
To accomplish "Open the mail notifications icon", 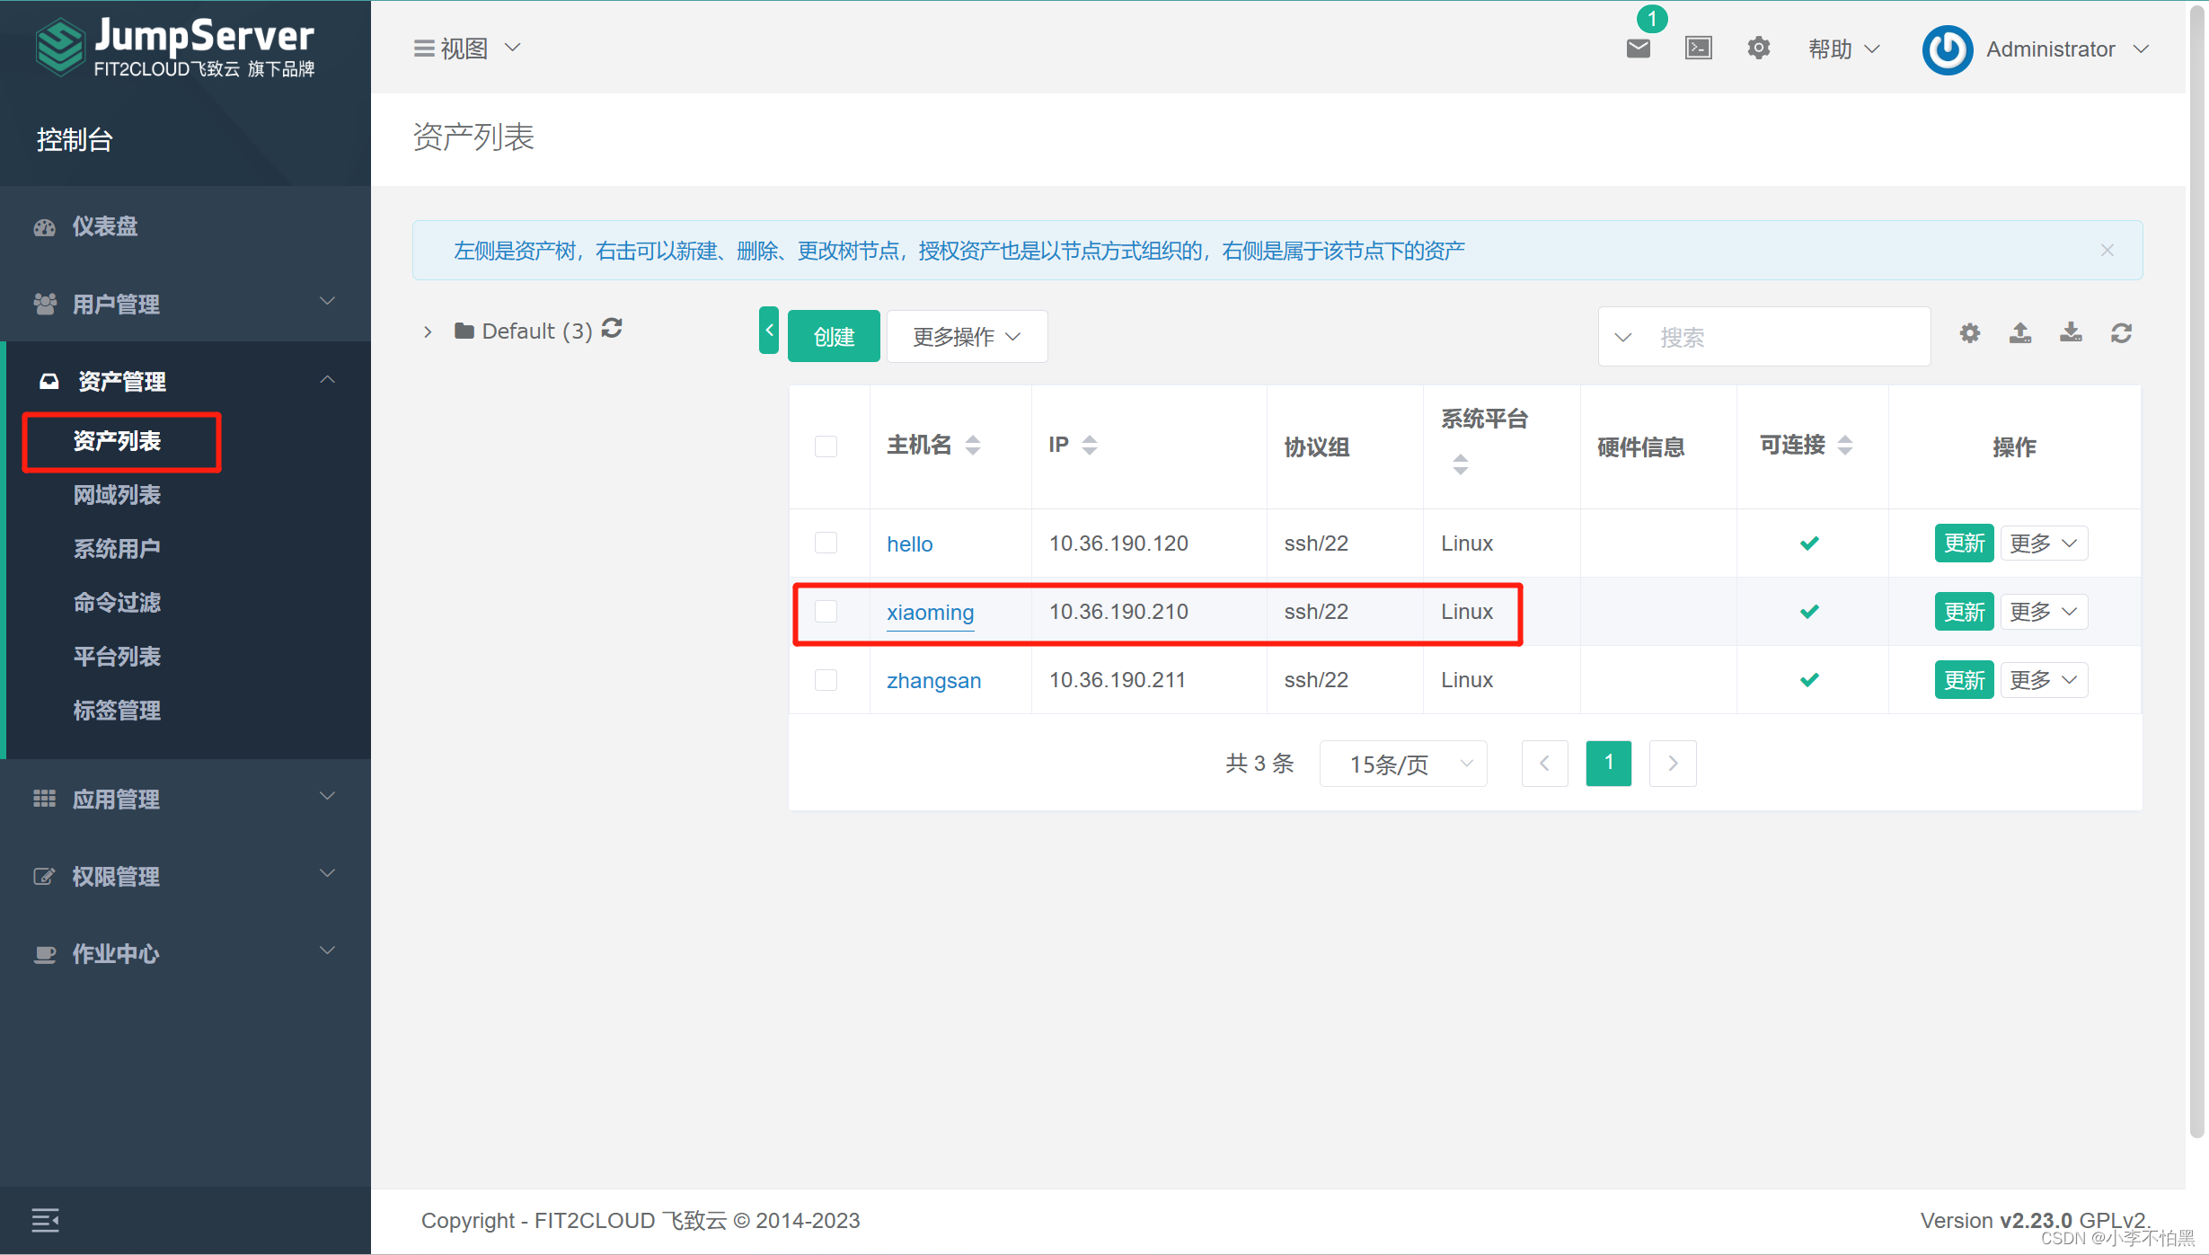I will tap(1638, 48).
